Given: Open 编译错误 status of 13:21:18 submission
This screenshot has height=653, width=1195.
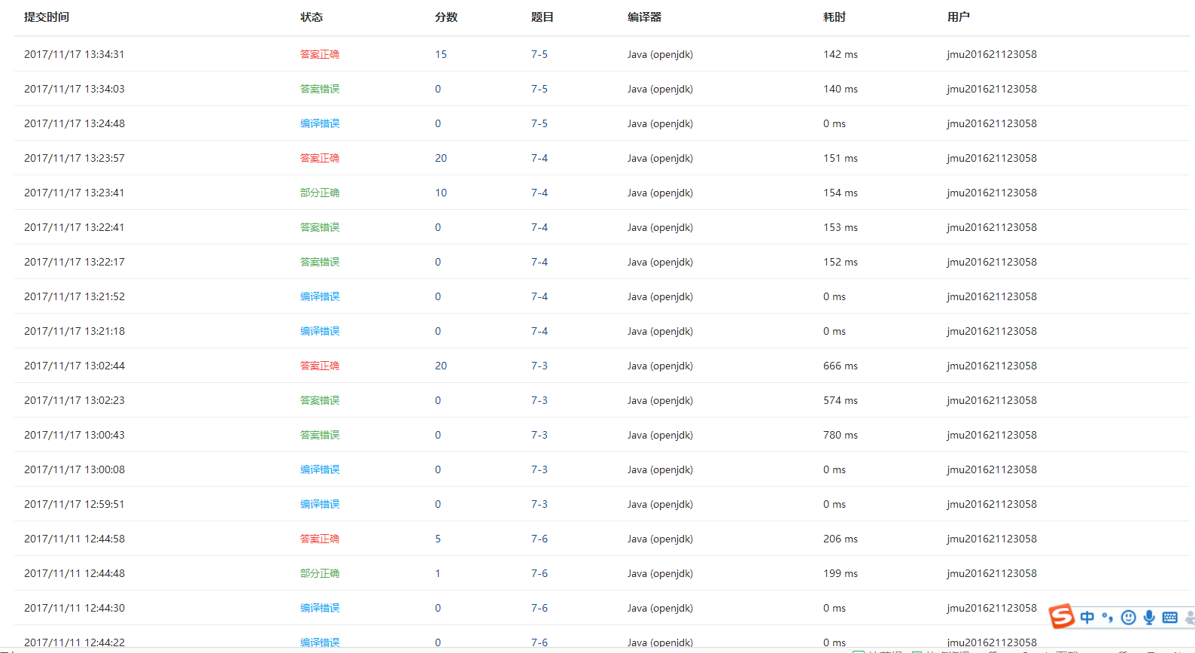Looking at the screenshot, I should point(320,331).
